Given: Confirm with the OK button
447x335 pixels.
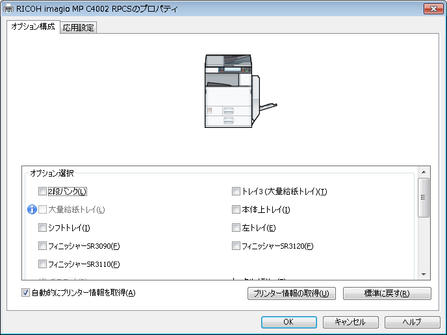Looking at the screenshot, I should tap(288, 322).
